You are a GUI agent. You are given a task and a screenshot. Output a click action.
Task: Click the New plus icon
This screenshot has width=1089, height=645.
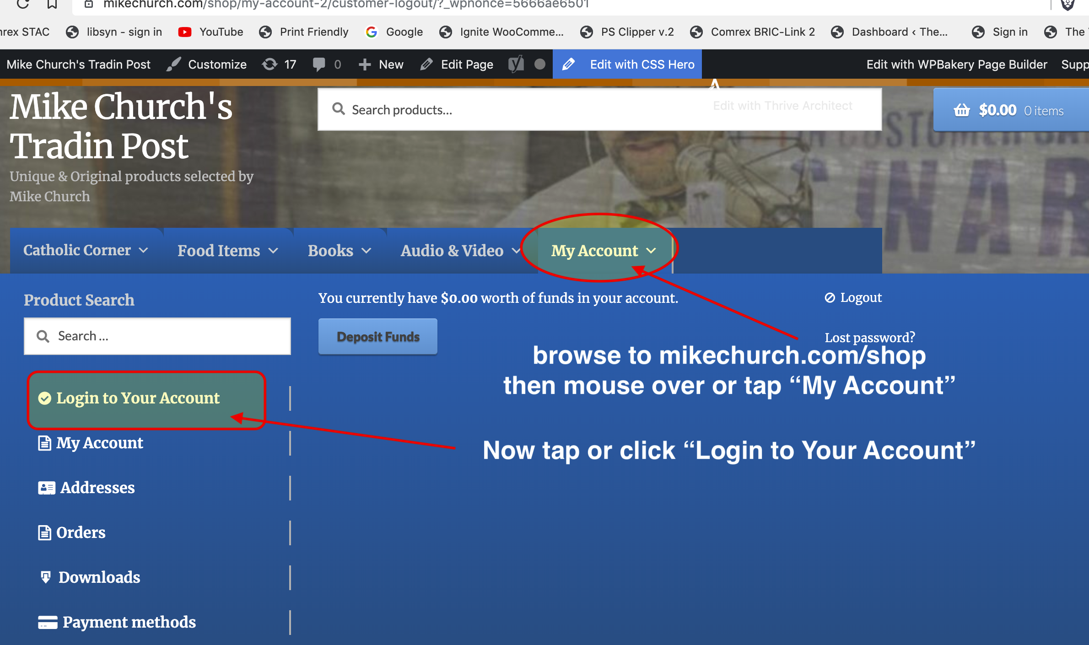[364, 64]
